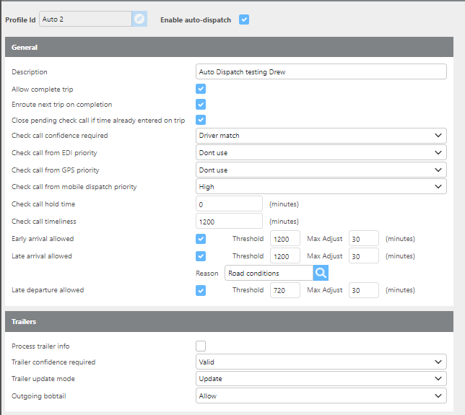
Task: Open Trailer update mode dropdown
Action: coord(321,378)
